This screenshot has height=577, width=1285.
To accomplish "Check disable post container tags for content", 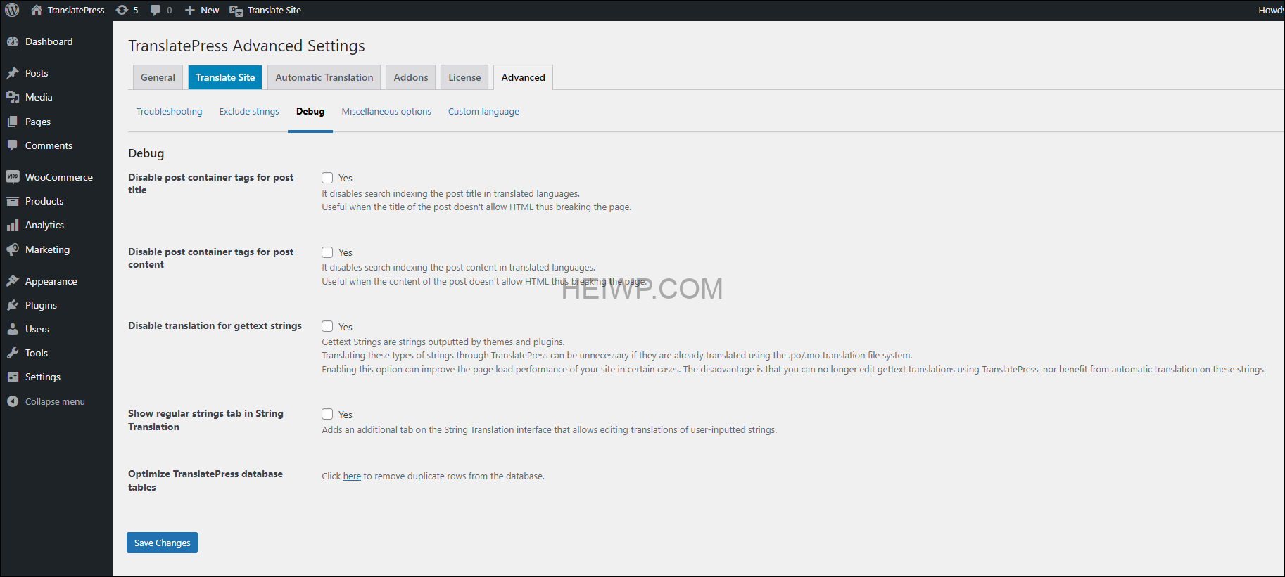I will pyautogui.click(x=327, y=252).
